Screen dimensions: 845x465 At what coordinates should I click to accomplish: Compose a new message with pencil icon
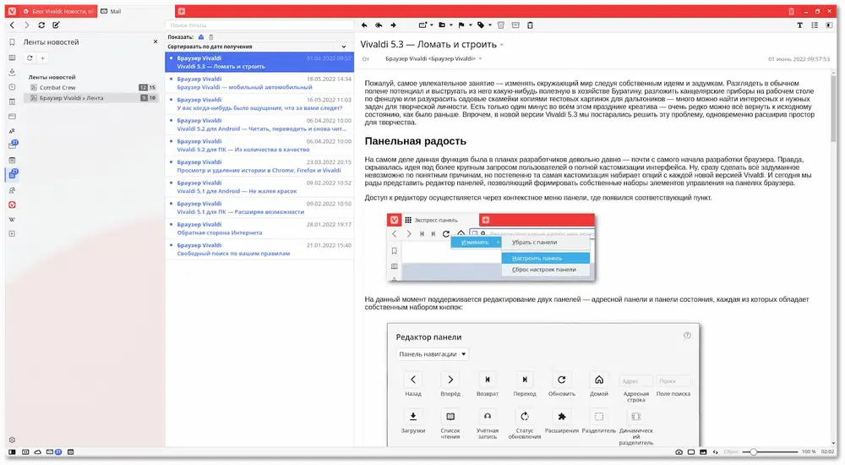coord(56,25)
